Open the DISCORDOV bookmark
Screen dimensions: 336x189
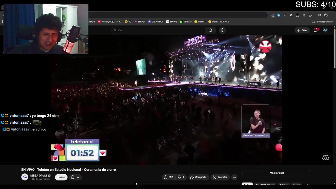156,22
